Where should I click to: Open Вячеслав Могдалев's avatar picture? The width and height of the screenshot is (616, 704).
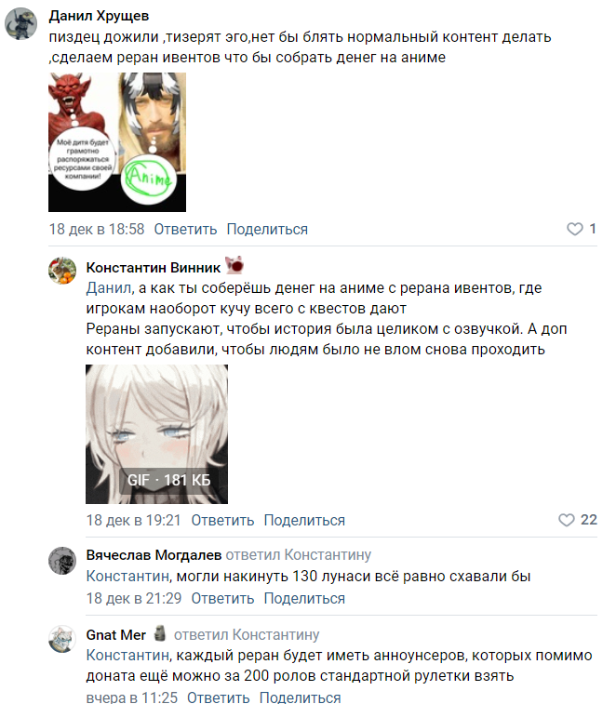click(62, 561)
